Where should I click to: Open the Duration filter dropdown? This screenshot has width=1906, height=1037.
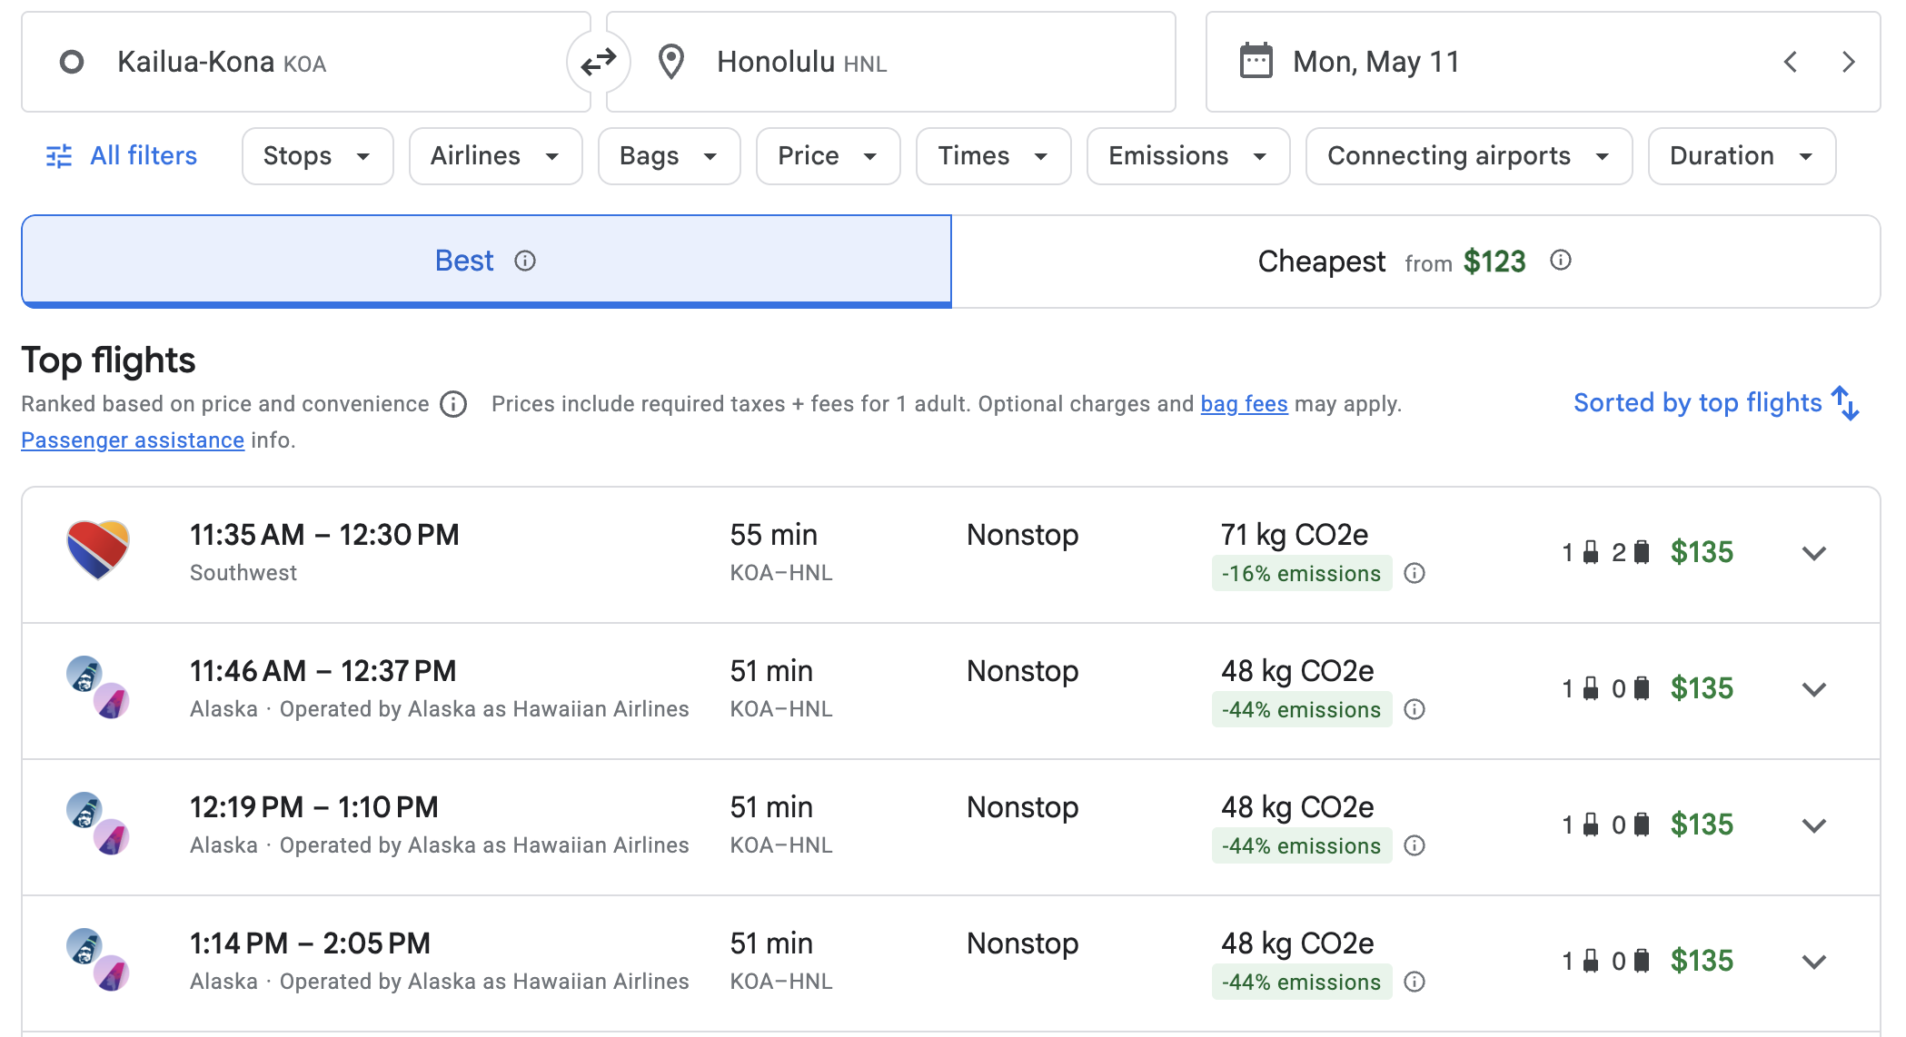coord(1742,156)
